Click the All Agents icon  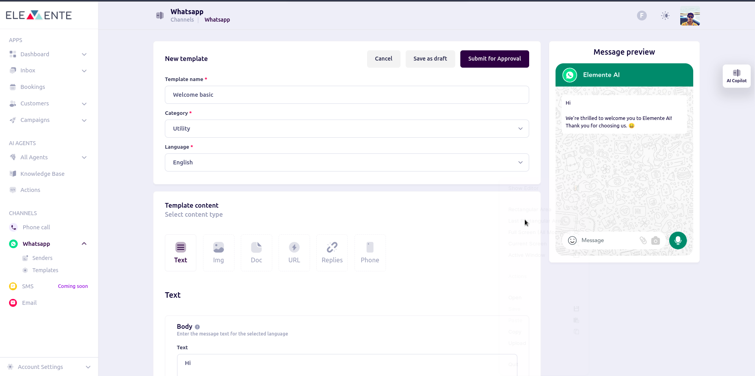click(13, 157)
